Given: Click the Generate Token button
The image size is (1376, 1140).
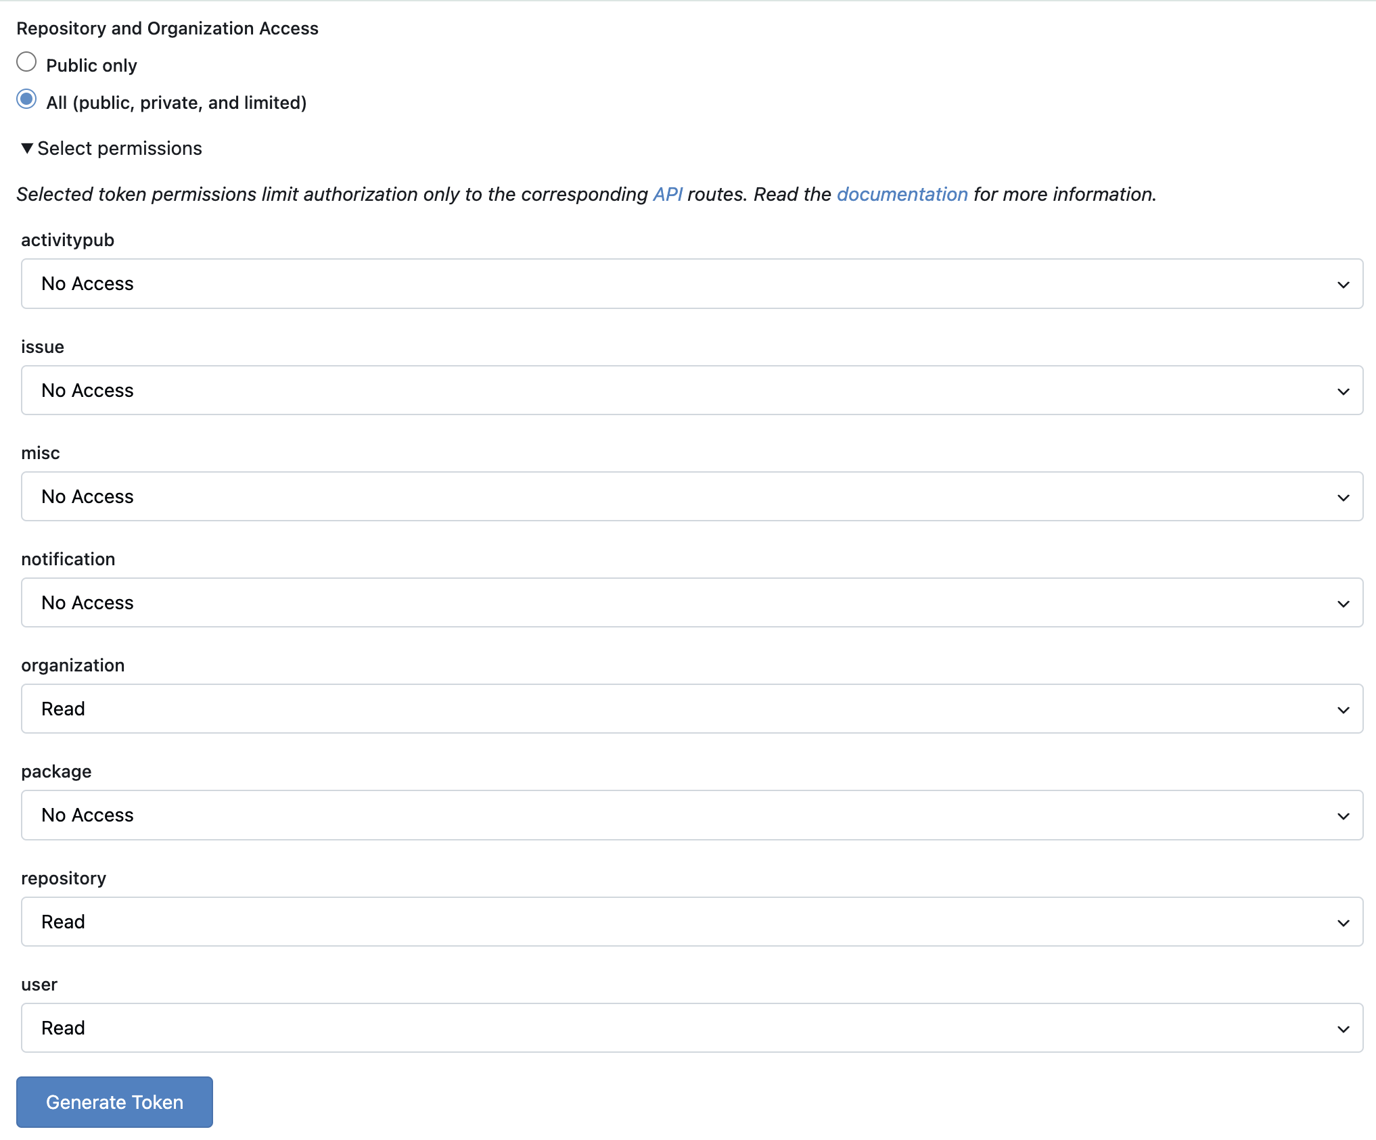Looking at the screenshot, I should point(114,1101).
